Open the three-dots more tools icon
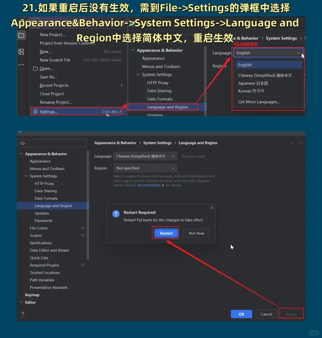Screen dimensions: 322x338 (x=21, y=65)
